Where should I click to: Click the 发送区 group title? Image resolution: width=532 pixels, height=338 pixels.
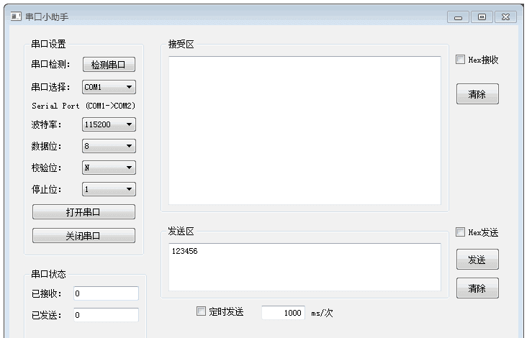coord(181,232)
